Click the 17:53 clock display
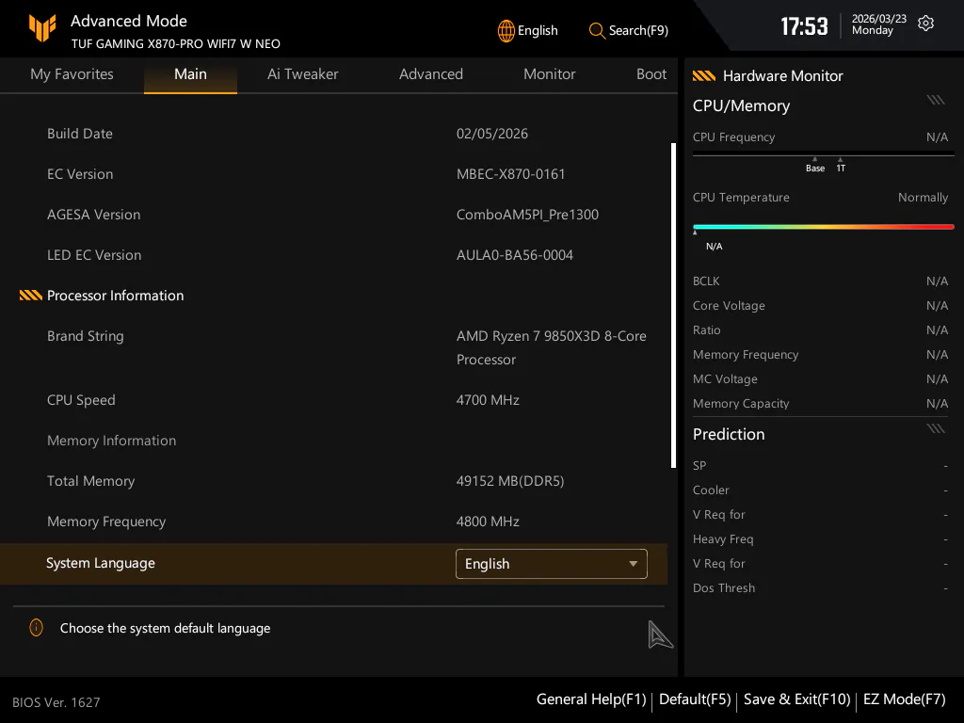 [x=804, y=26]
